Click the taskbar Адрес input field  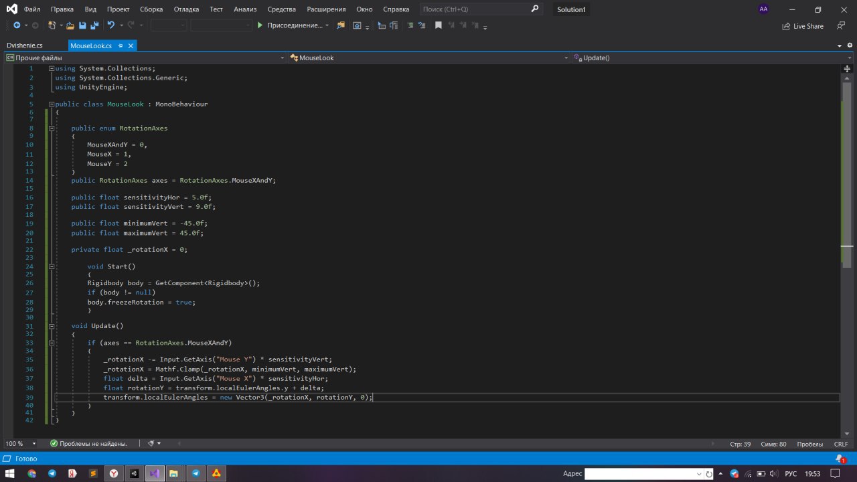(x=643, y=473)
